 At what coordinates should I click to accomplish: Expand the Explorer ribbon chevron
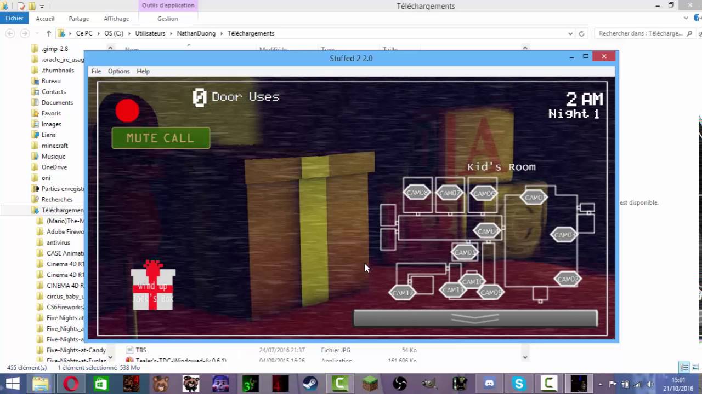(x=686, y=18)
